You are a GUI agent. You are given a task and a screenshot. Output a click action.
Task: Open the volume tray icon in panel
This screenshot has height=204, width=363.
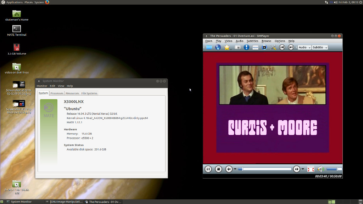pos(336,2)
